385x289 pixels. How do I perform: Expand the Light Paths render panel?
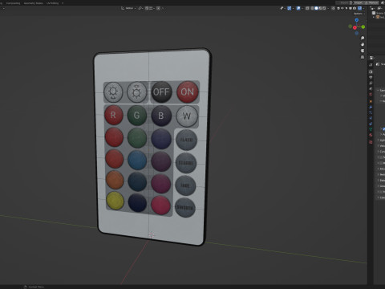(381, 140)
